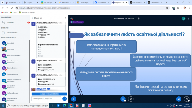
Task: Reload the page
Action: [x=12, y=8]
